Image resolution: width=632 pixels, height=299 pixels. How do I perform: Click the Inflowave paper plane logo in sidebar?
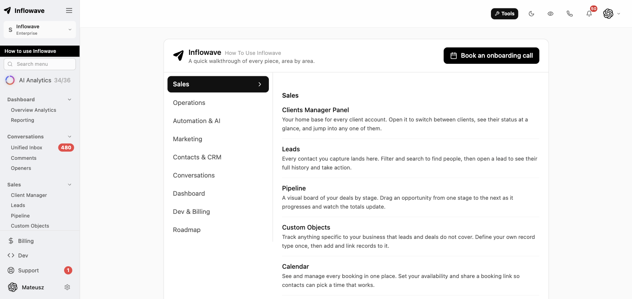click(x=7, y=10)
